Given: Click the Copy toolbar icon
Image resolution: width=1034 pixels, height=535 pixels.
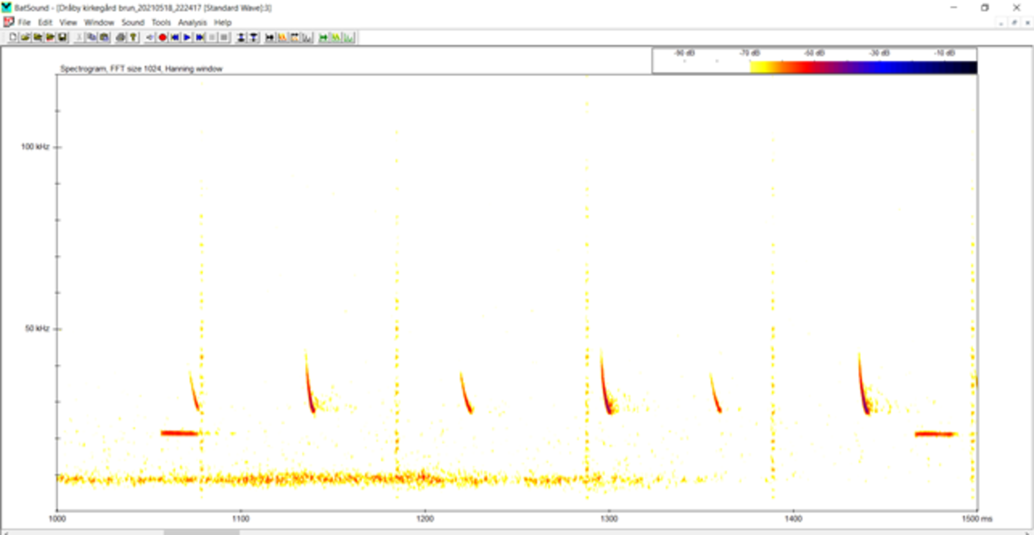Looking at the screenshot, I should click(92, 38).
